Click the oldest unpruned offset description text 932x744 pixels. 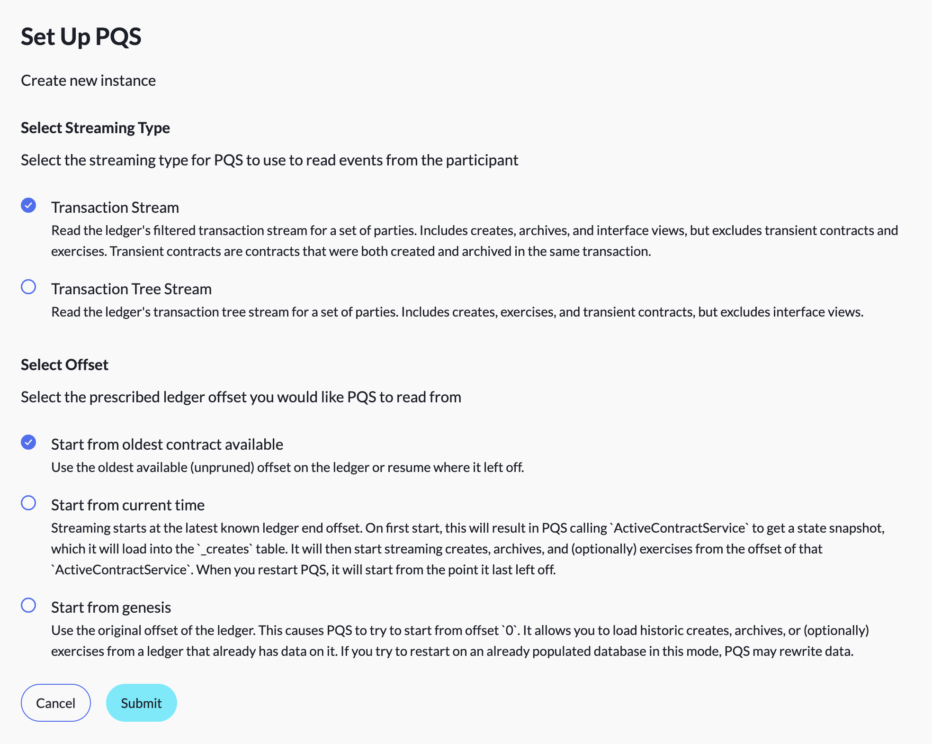tap(287, 467)
